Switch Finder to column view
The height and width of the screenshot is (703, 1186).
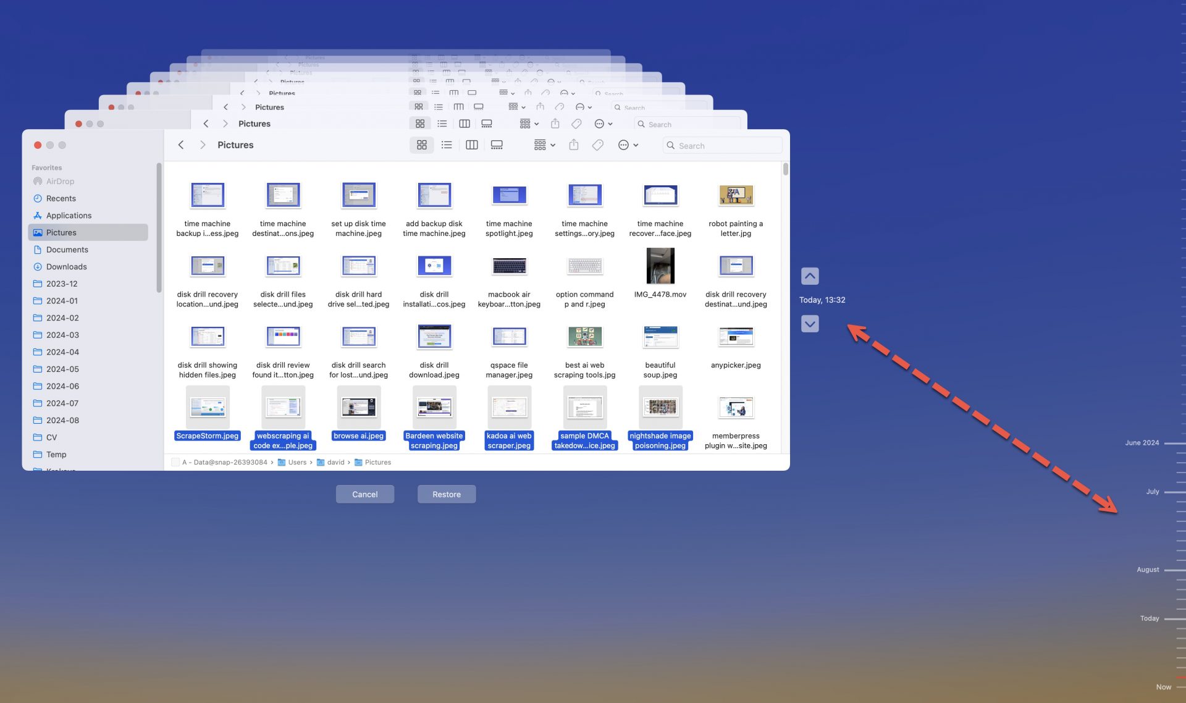(471, 145)
